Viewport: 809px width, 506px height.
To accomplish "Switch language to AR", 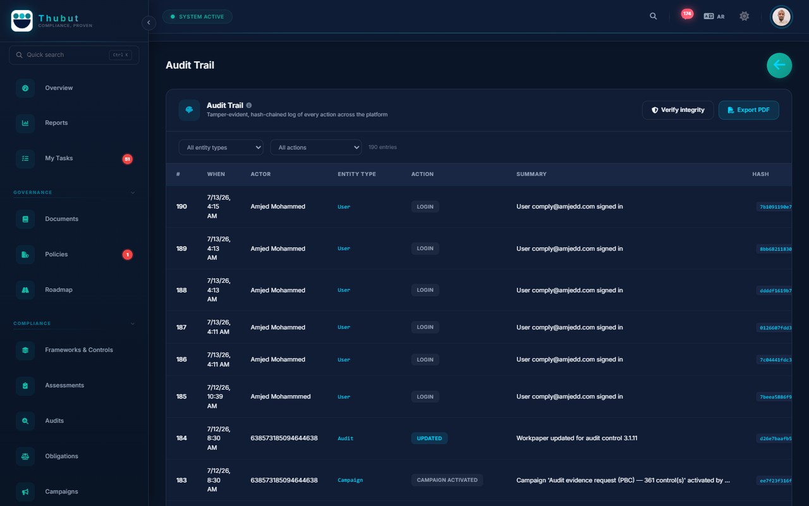I will click(x=714, y=16).
